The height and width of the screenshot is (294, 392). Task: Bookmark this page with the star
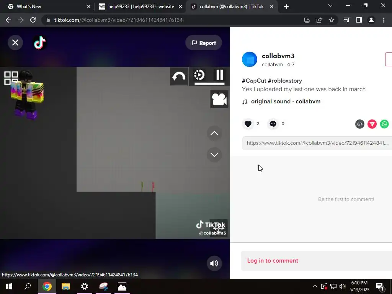(331, 20)
